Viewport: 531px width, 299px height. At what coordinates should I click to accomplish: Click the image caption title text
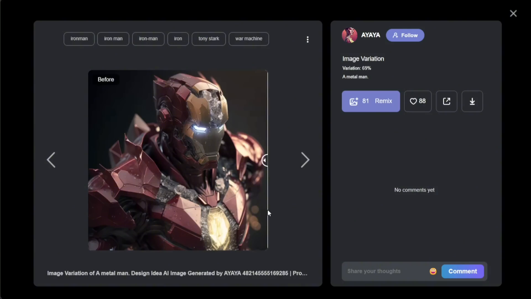point(177,273)
